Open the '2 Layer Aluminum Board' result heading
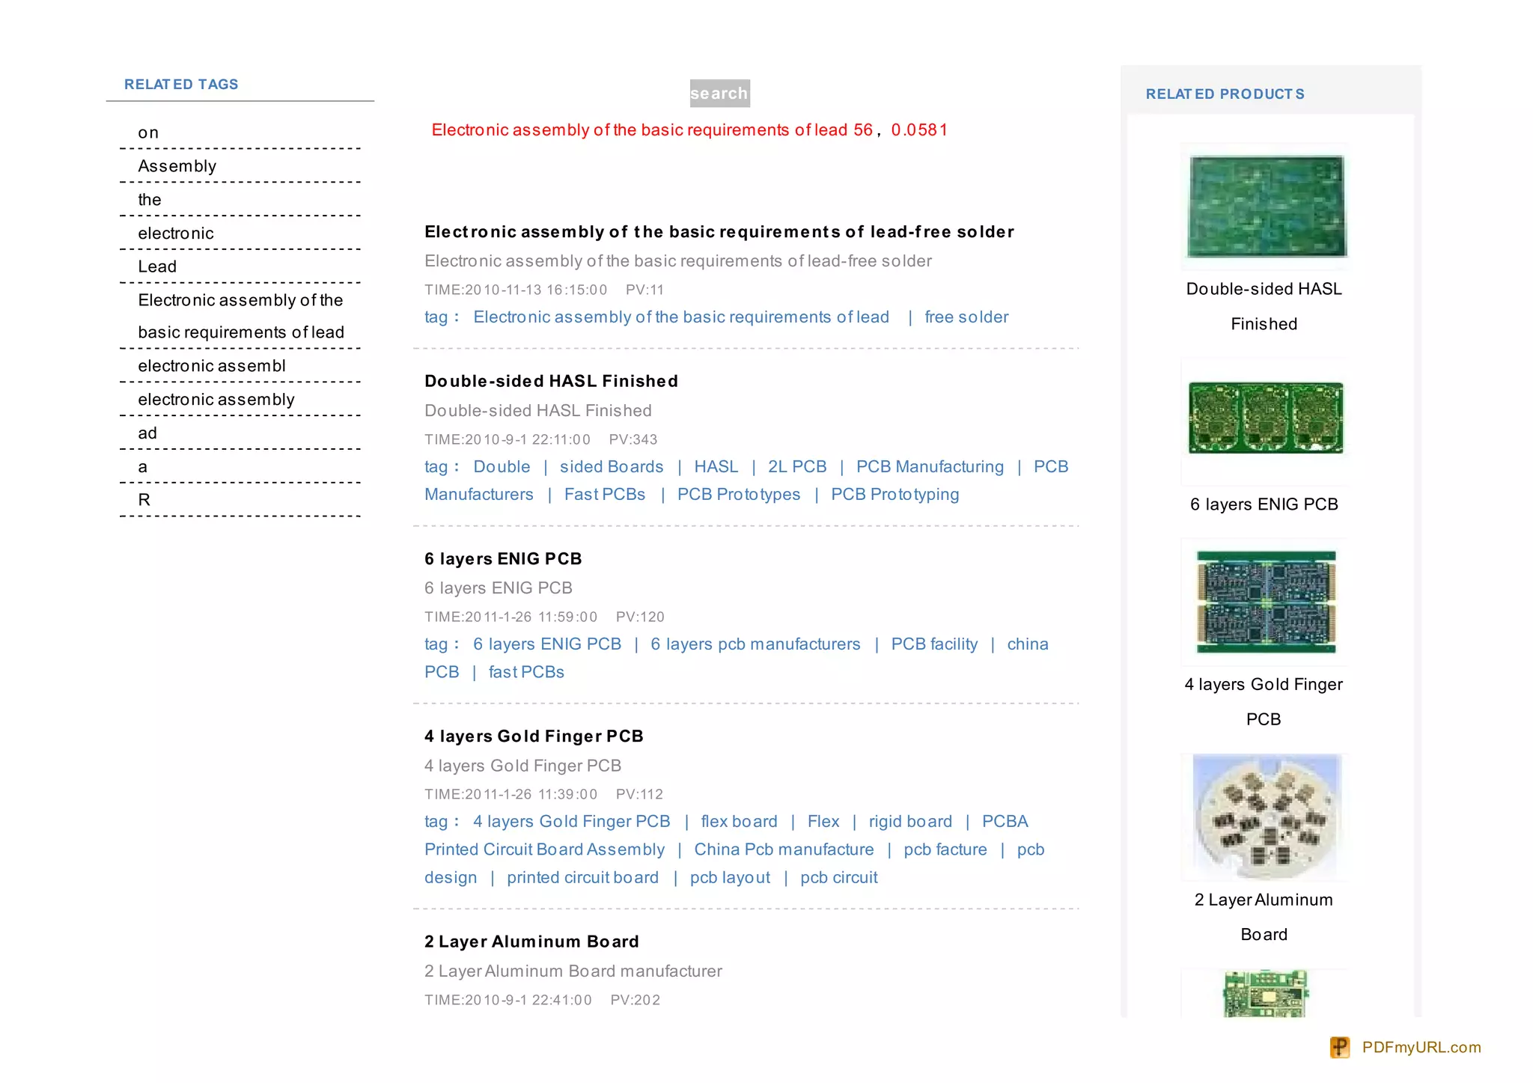 [x=531, y=942]
